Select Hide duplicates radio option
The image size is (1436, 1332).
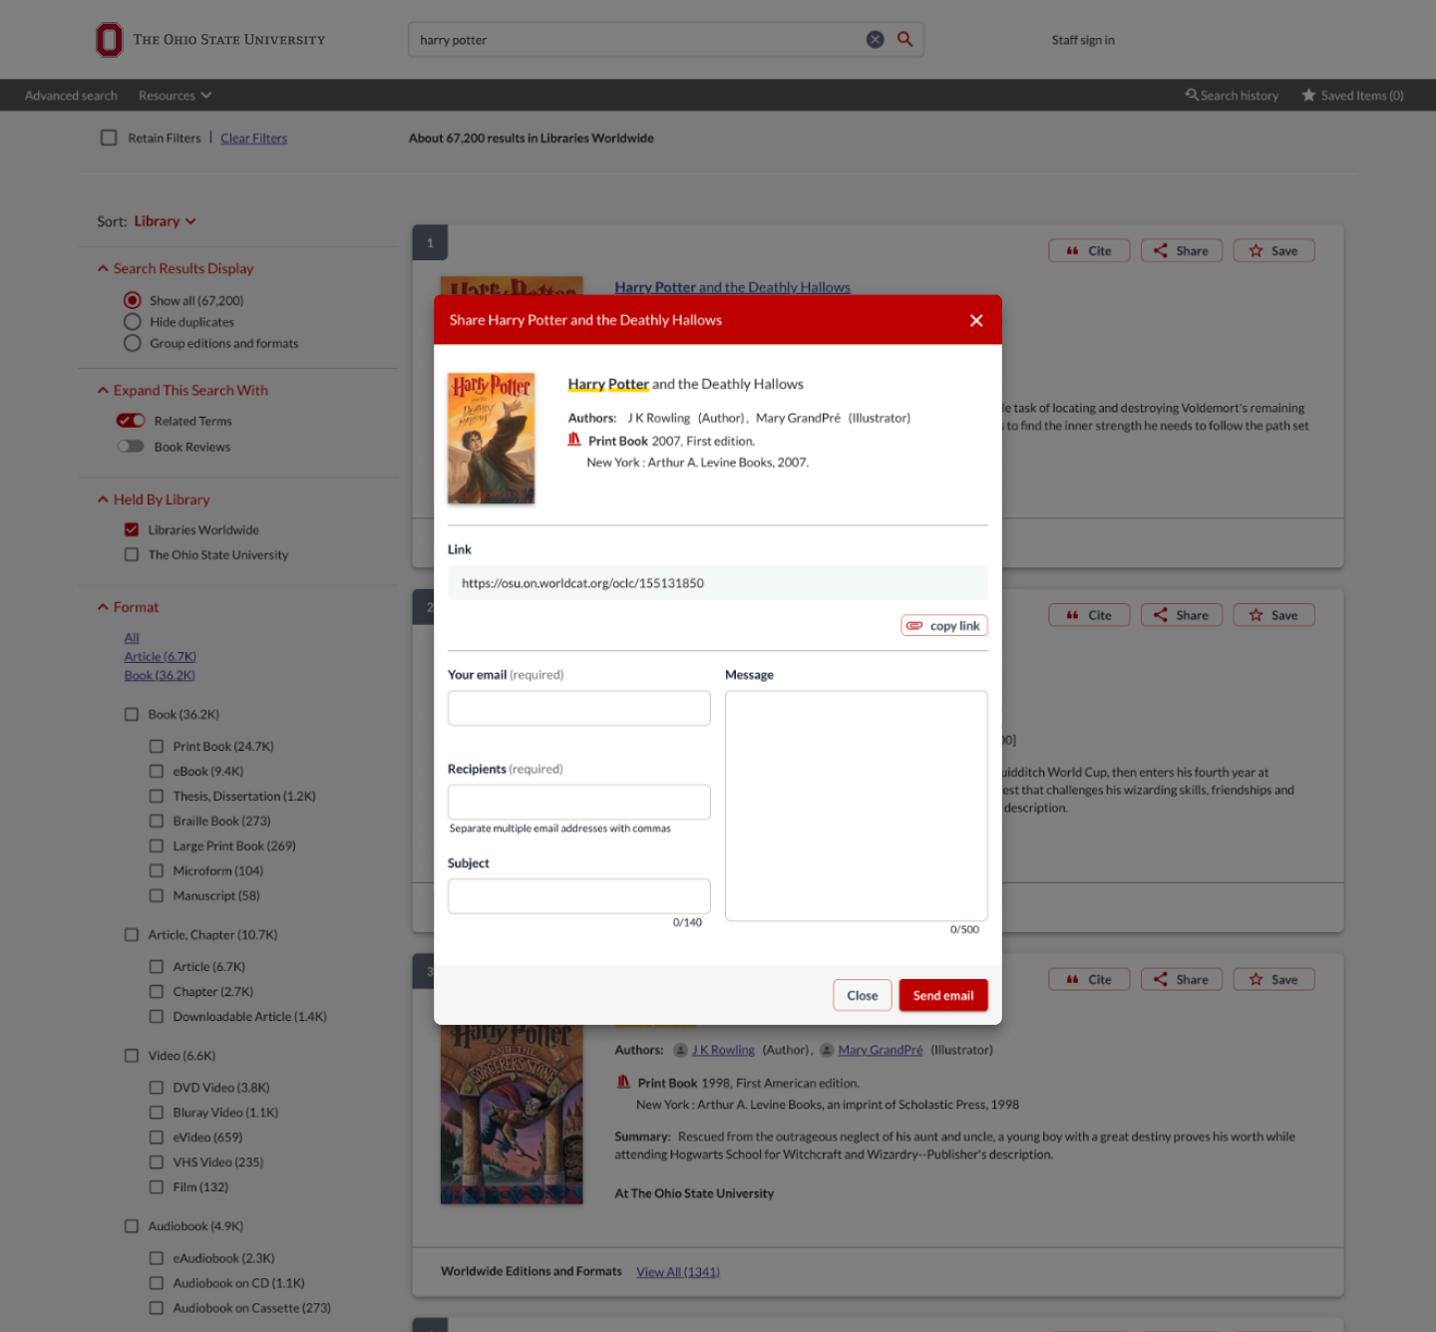pyautogui.click(x=132, y=322)
